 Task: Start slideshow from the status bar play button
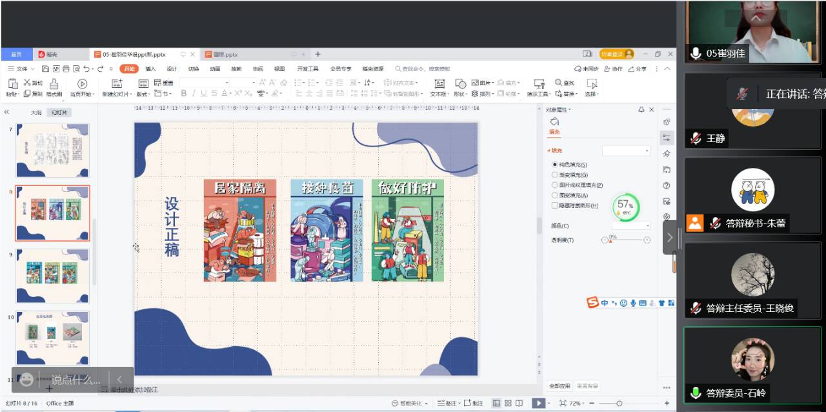click(537, 403)
